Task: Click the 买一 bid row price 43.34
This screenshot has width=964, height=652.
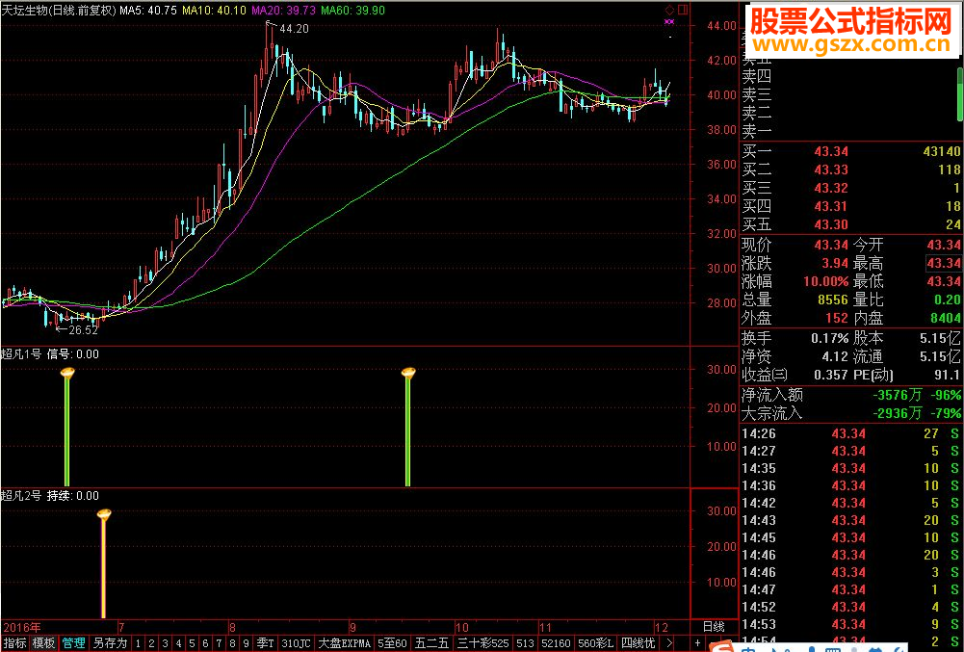Action: click(831, 151)
